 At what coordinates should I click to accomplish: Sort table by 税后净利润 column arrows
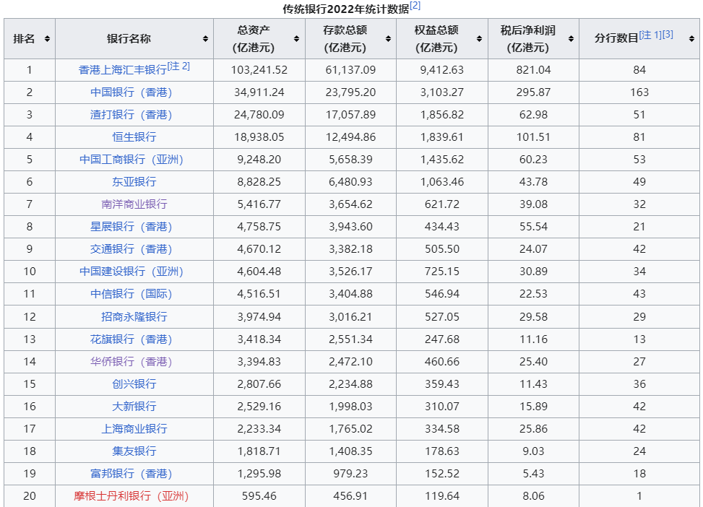pos(571,39)
